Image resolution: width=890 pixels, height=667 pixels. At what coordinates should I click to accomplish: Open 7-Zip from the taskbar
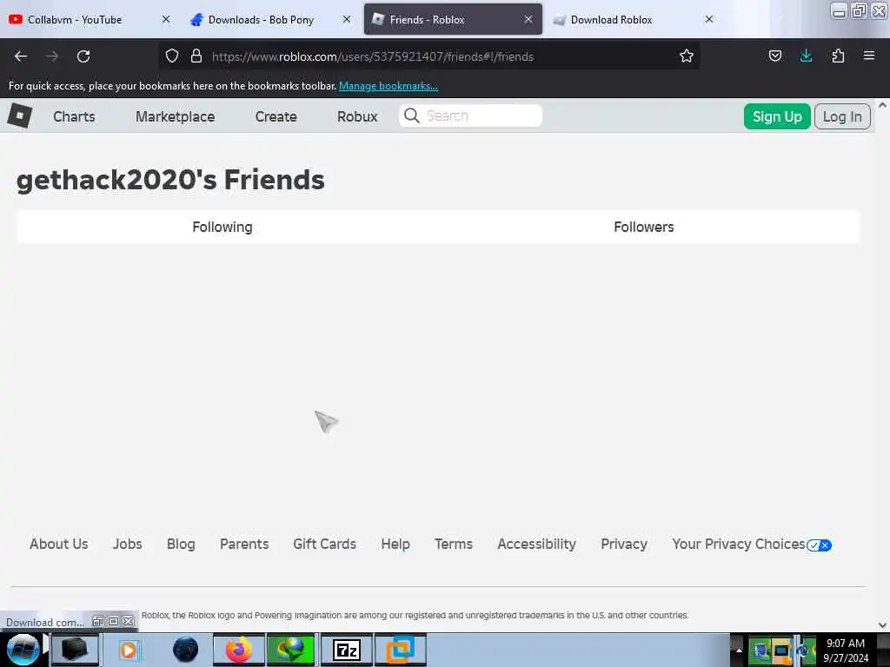(347, 650)
